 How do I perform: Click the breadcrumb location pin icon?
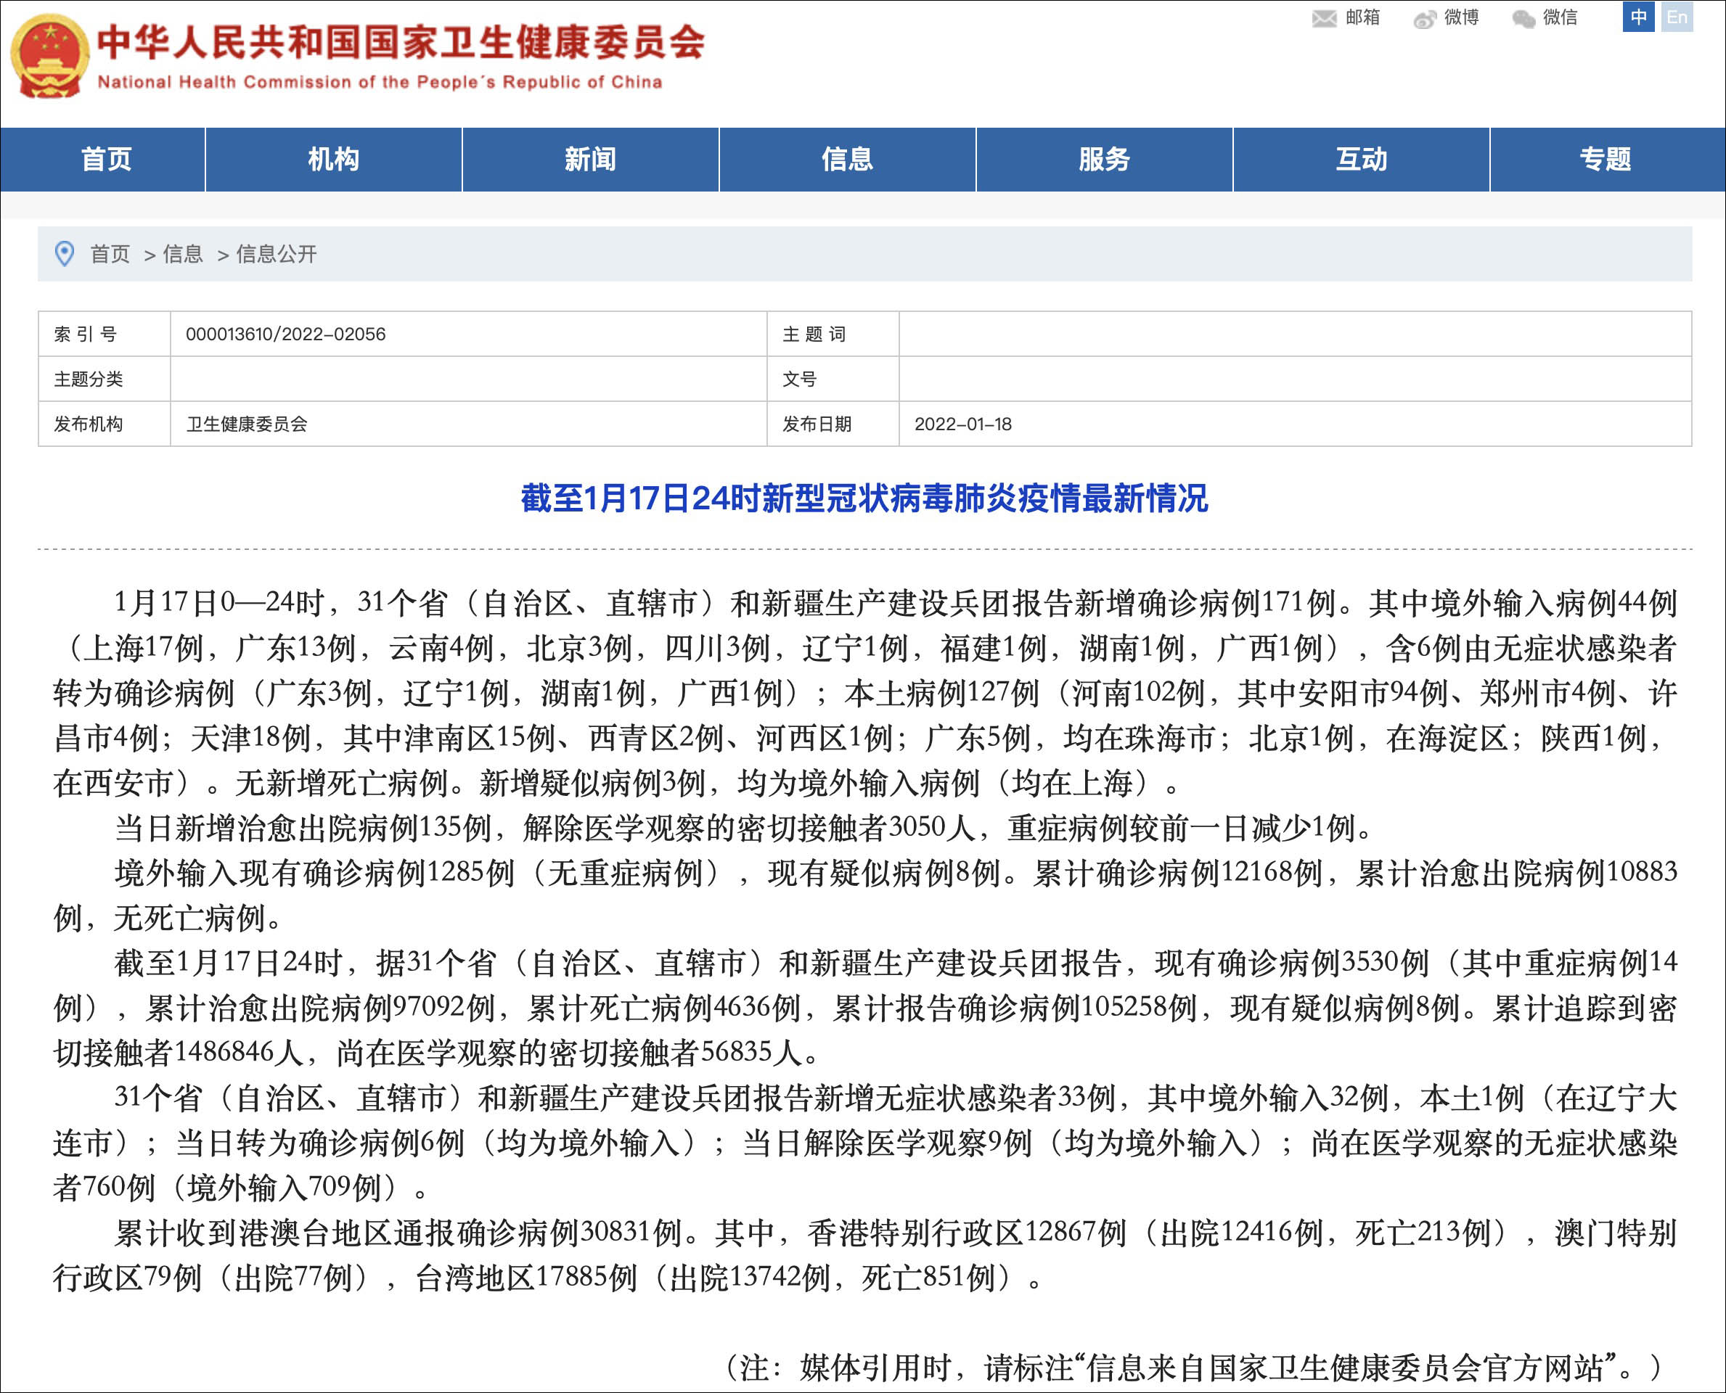point(64,255)
